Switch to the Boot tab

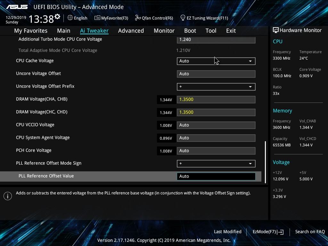[x=190, y=31]
